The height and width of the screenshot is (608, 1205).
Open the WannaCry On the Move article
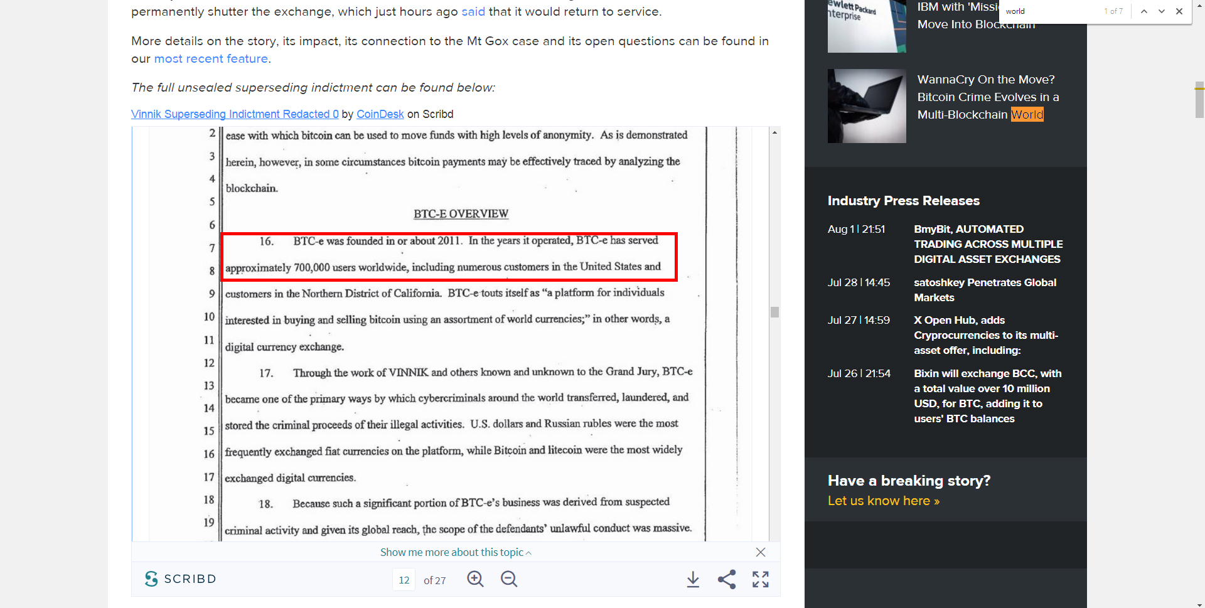(988, 97)
